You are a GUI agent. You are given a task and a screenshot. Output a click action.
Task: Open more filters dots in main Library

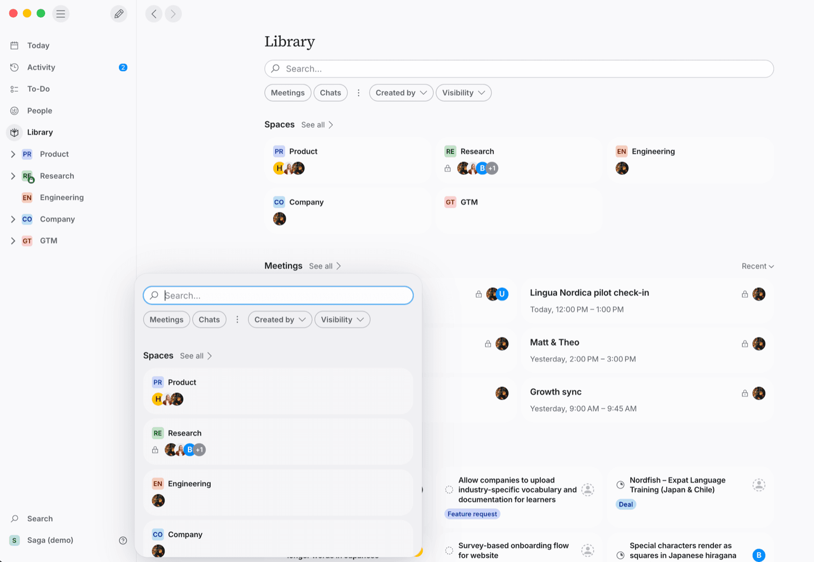[x=358, y=93]
